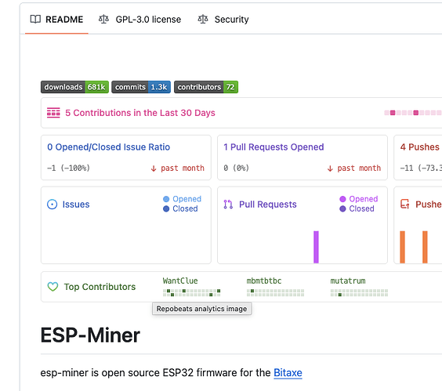Click the Pushes repo icon
This screenshot has width=442, height=391.
(x=405, y=204)
